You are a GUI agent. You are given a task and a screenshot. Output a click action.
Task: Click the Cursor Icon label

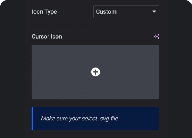(47, 37)
